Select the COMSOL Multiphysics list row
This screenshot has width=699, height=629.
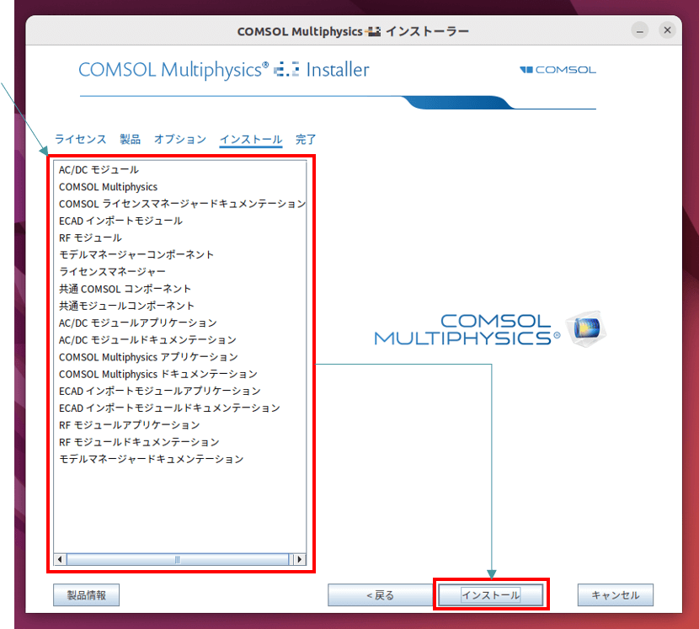(x=180, y=187)
